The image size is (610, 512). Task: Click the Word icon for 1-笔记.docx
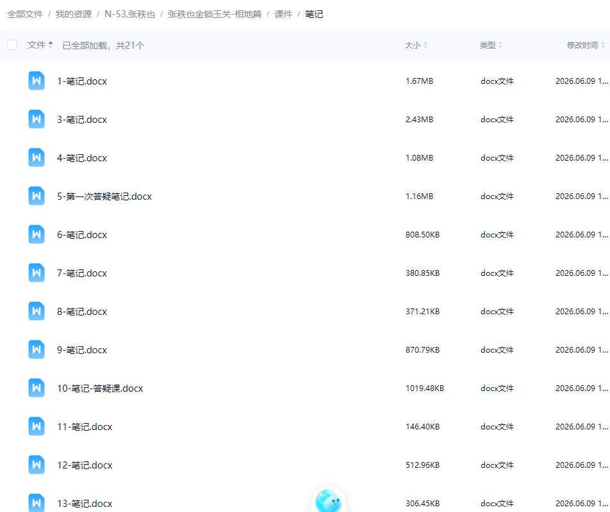tap(36, 81)
